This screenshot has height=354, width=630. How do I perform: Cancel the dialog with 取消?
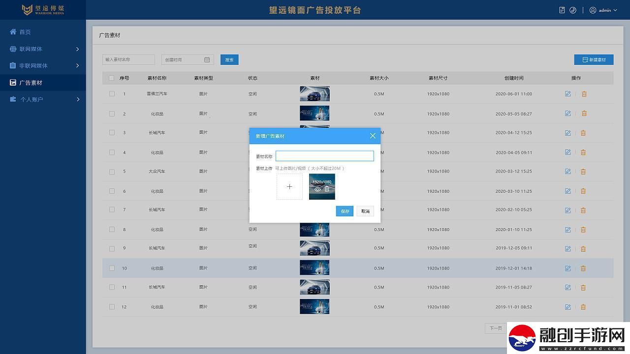(365, 211)
